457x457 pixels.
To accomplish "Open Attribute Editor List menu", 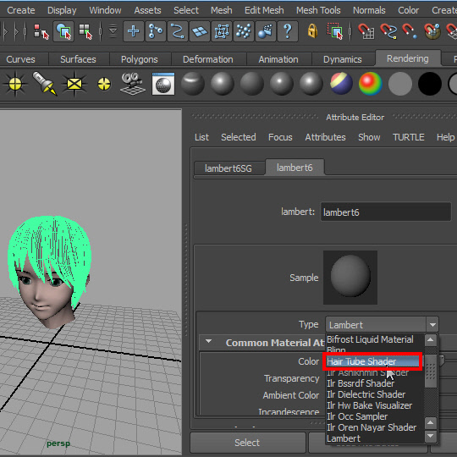I will click(201, 137).
